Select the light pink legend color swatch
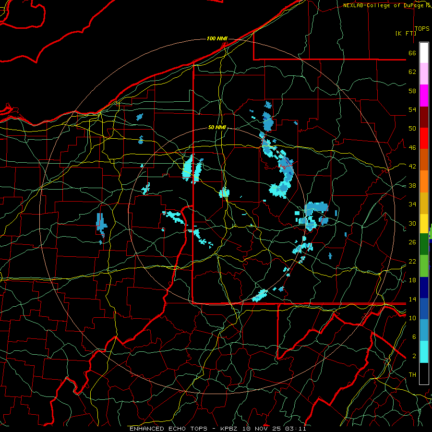 (x=424, y=74)
